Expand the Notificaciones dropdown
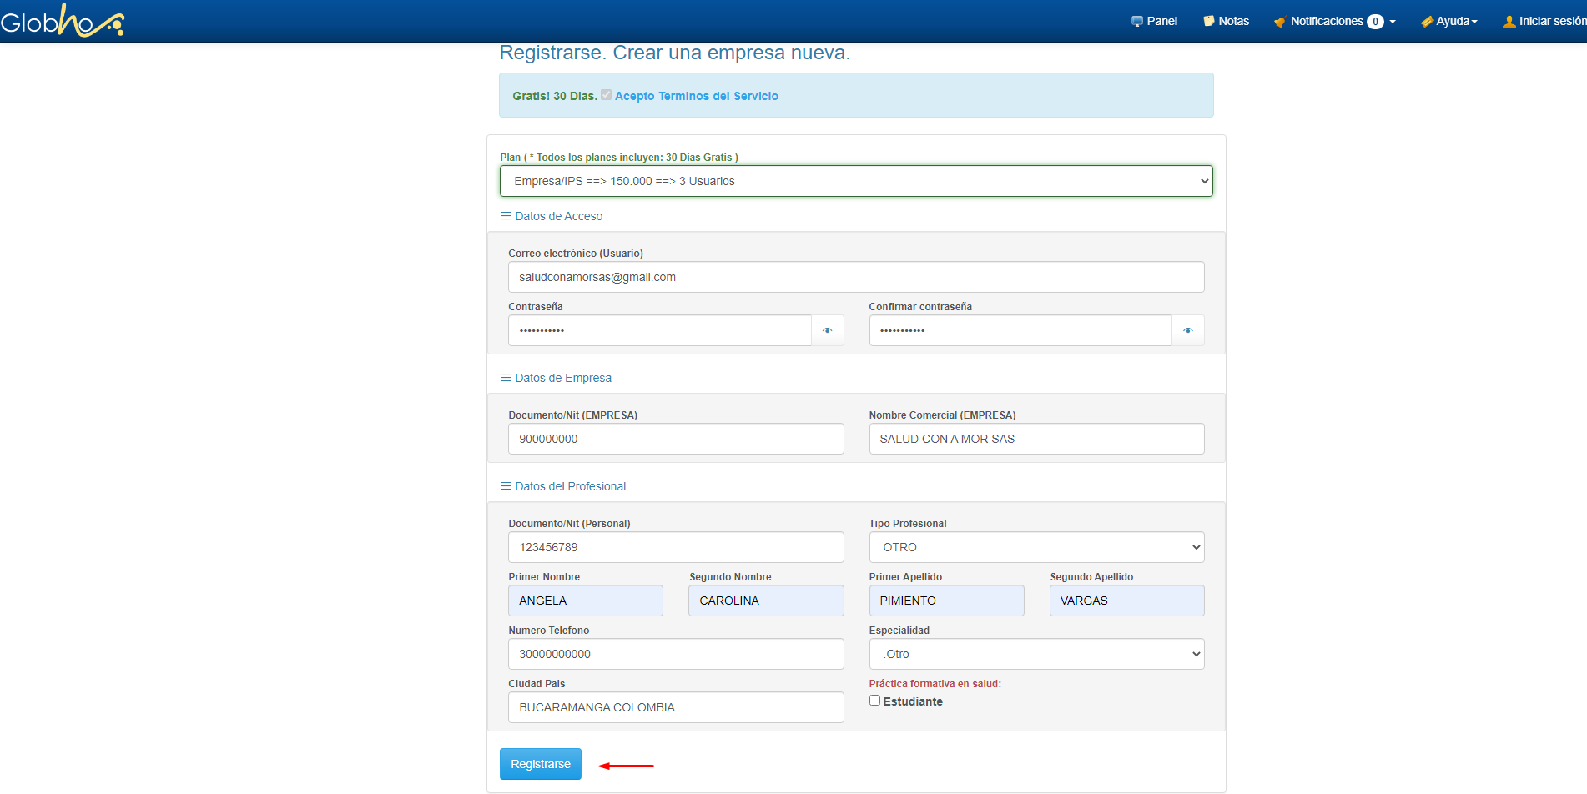This screenshot has width=1587, height=794. (1333, 22)
